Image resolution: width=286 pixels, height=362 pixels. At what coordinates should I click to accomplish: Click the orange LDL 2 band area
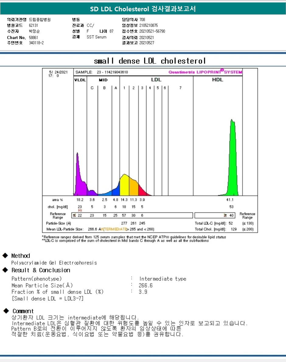pyautogui.click(x=134, y=188)
